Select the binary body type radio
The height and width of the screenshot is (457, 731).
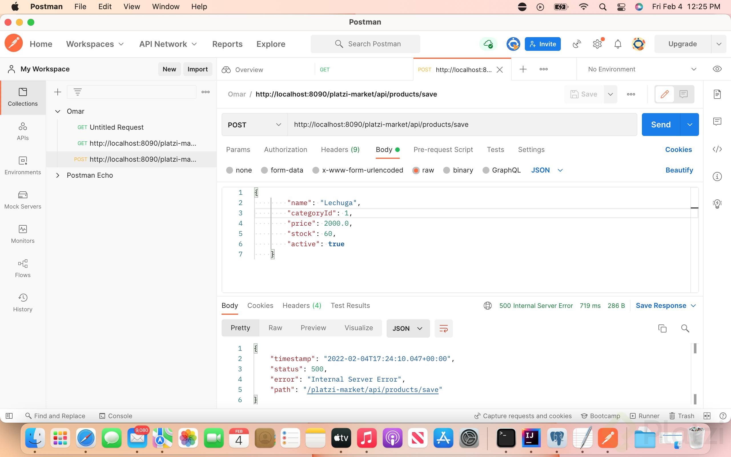point(447,170)
